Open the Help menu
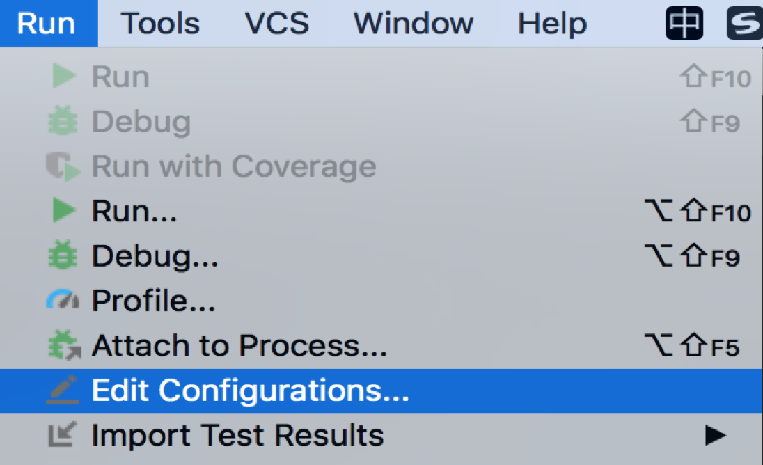This screenshot has width=763, height=465. point(552,24)
